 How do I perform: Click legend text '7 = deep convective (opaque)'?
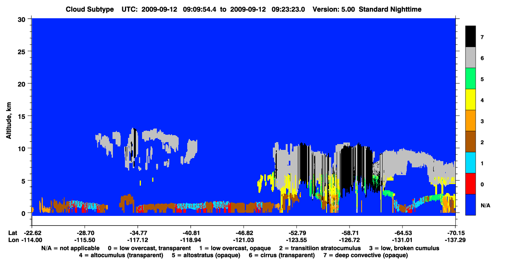click(x=366, y=256)
